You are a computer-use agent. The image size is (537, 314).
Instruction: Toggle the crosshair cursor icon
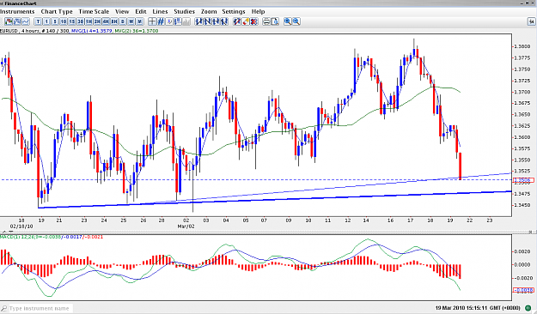point(152,21)
